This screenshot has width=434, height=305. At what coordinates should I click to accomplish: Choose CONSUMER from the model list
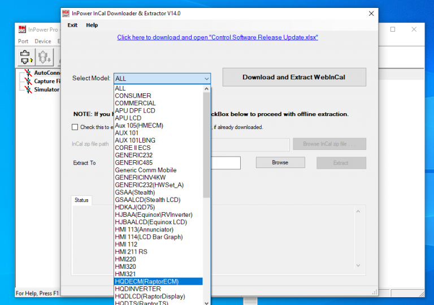(158, 96)
